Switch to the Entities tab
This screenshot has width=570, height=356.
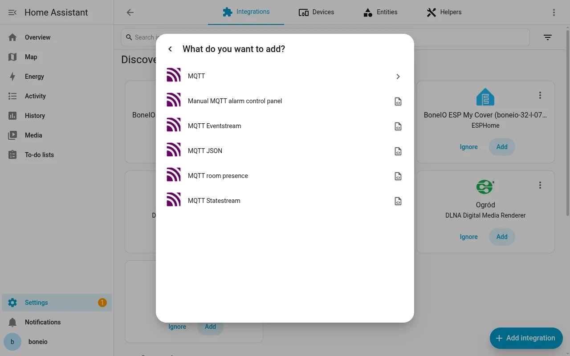(x=380, y=12)
